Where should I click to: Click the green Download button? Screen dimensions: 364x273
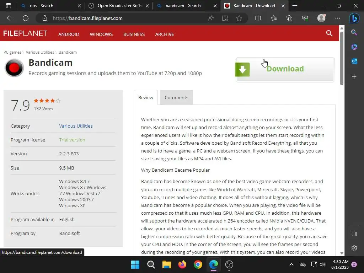point(285,69)
